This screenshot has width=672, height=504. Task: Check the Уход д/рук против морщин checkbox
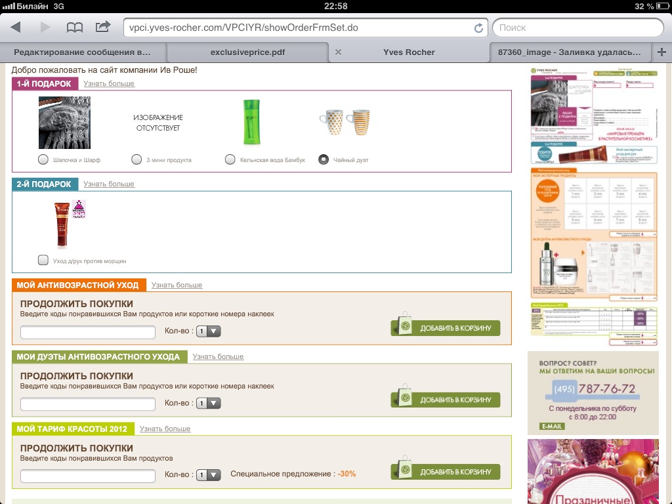(x=43, y=260)
